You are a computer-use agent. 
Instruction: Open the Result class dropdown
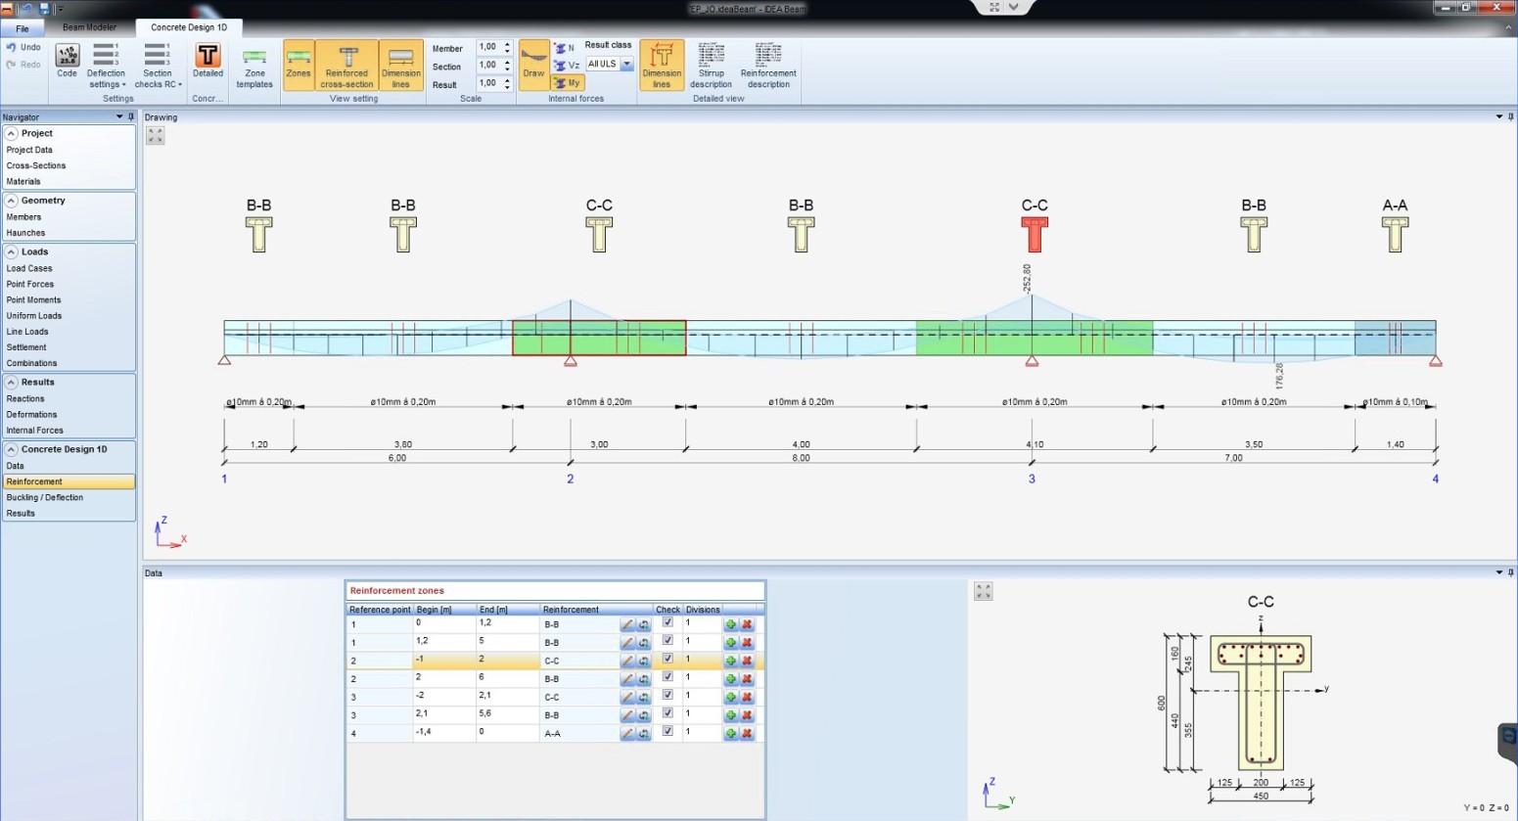click(x=626, y=65)
